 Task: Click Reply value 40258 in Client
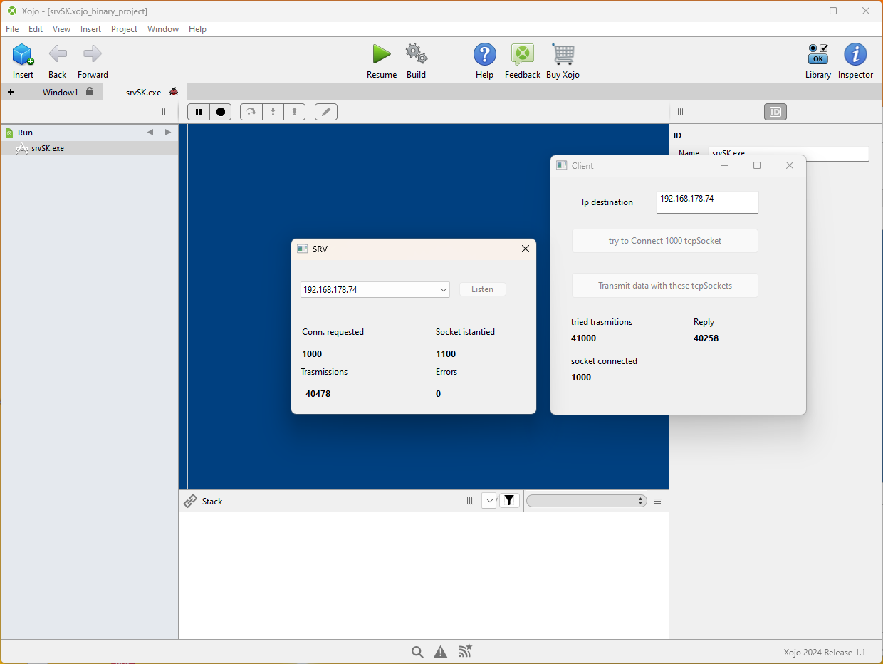[x=706, y=338]
